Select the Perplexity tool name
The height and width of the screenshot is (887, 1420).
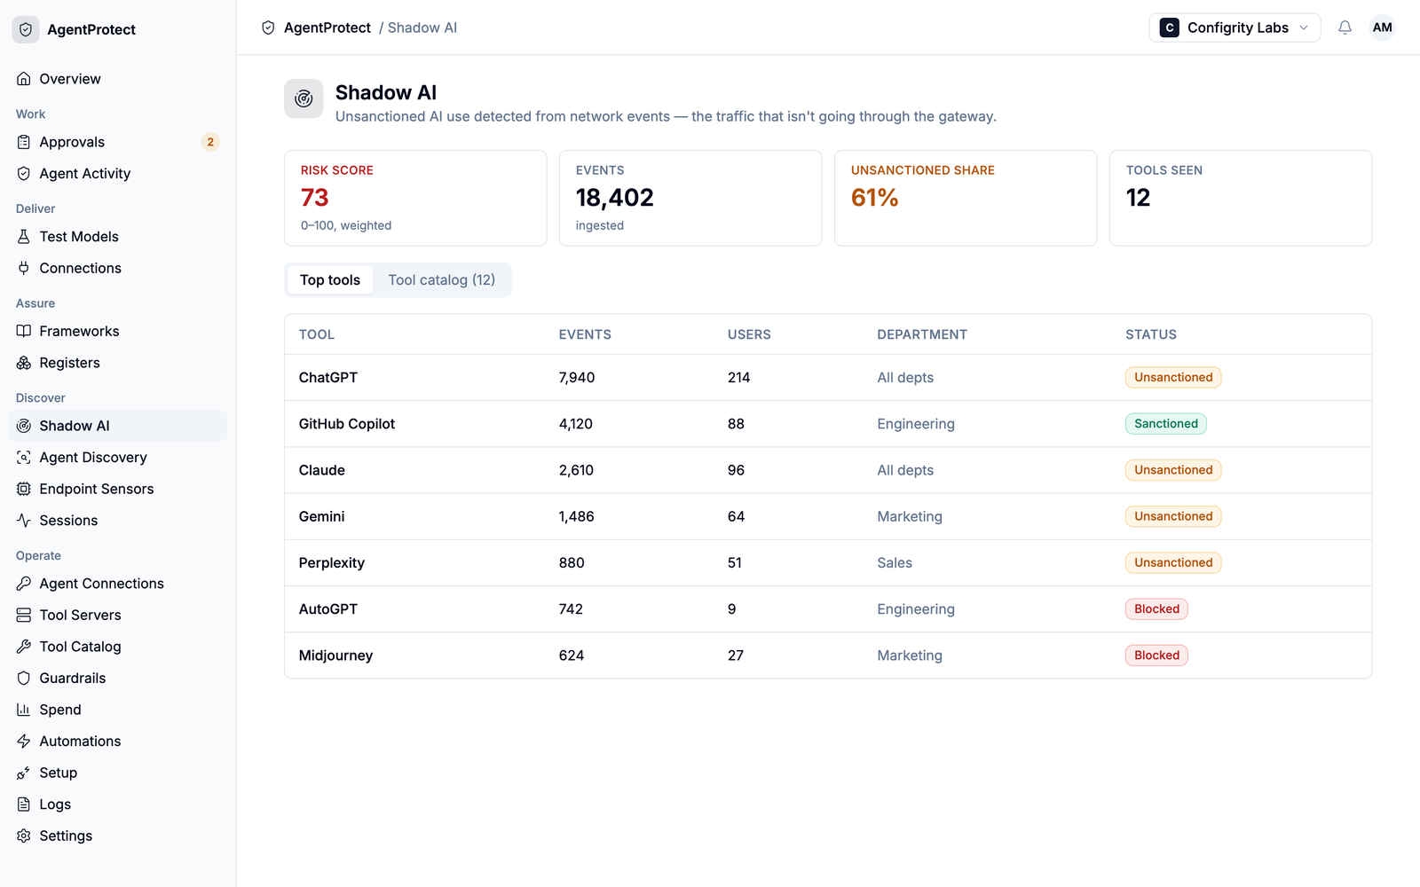332,563
